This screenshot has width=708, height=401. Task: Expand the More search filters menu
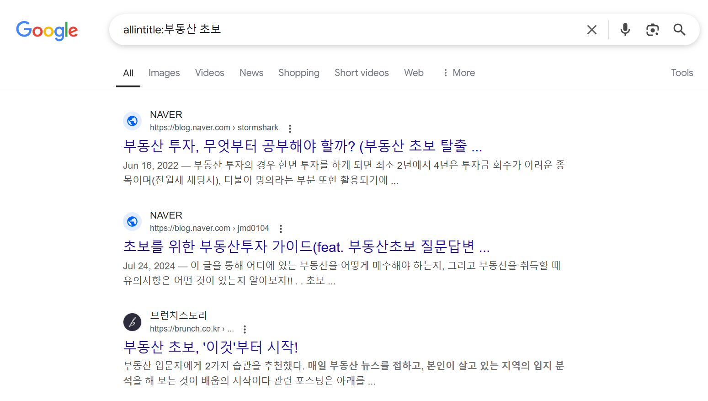pos(459,73)
